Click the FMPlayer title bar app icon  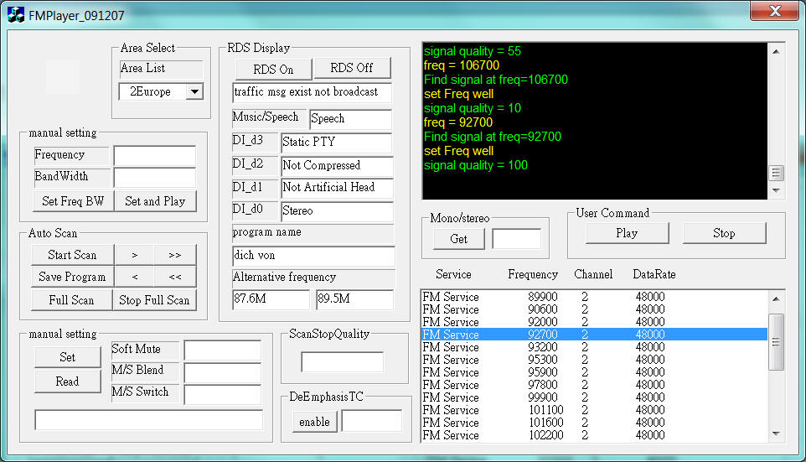(16, 15)
